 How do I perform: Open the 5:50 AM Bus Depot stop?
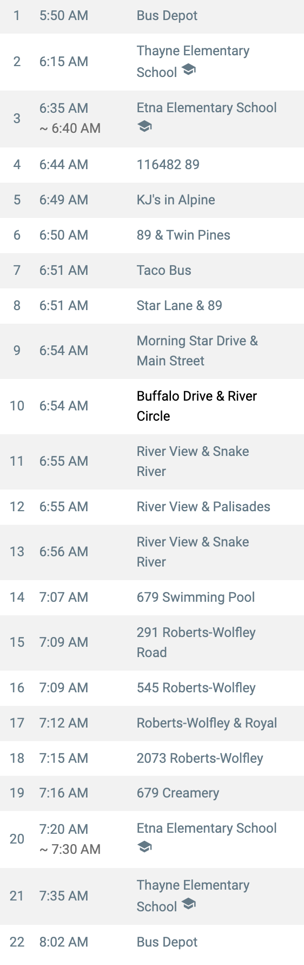[152, 16]
